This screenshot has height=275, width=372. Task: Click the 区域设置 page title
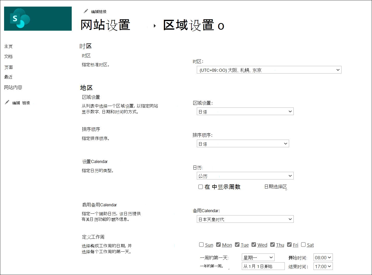coord(194,25)
